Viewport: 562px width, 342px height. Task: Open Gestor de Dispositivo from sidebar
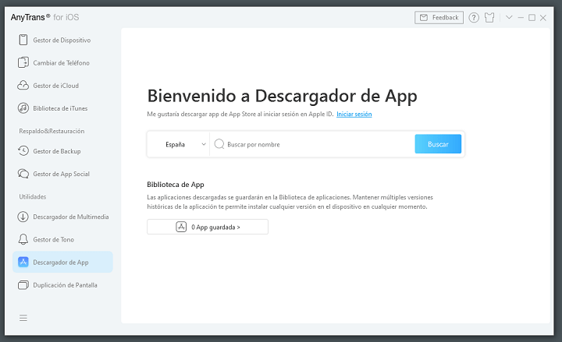[x=62, y=40]
